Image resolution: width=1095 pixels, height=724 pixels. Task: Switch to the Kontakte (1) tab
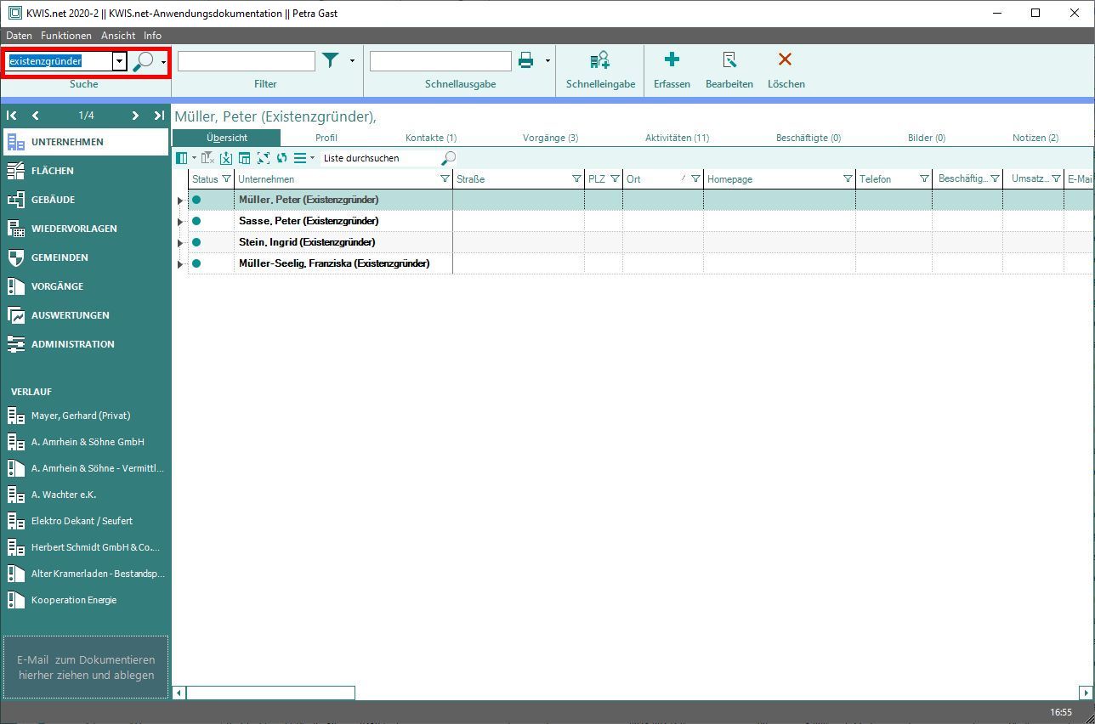point(431,138)
